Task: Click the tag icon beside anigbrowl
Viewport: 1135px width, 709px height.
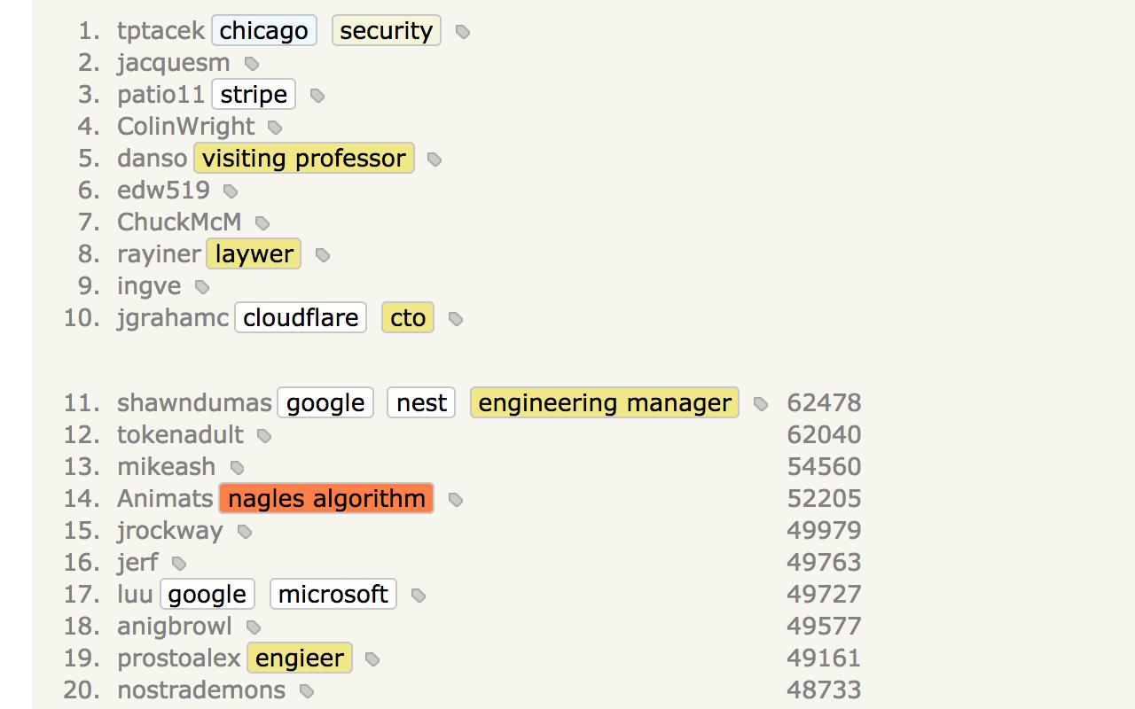Action: point(252,627)
